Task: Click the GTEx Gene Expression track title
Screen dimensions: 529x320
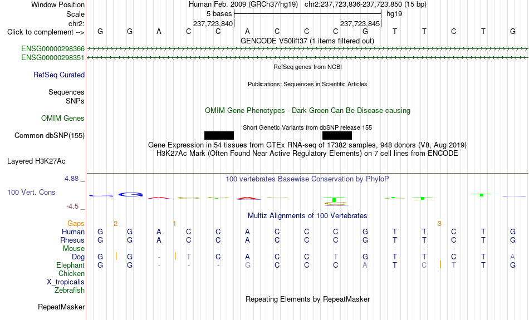Action: 307,145
